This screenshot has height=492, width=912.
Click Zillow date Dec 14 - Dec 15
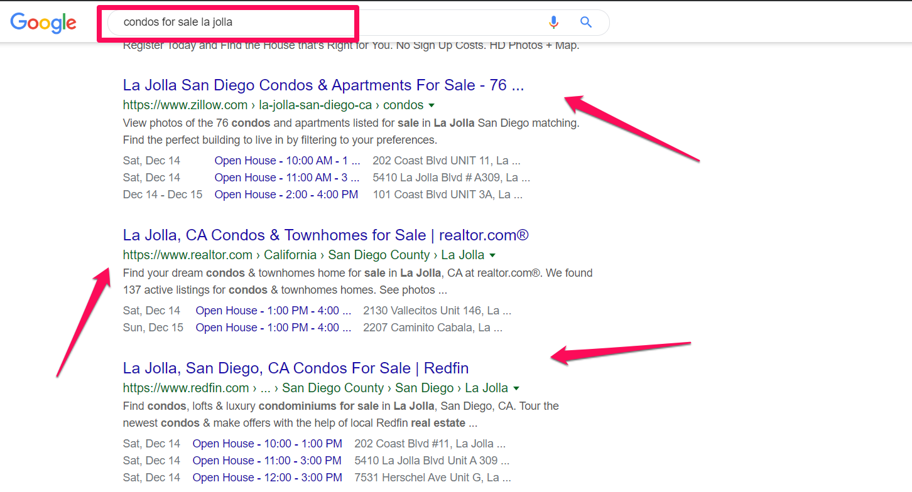coord(163,195)
